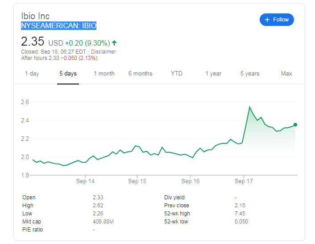315x244 pixels.
Task: Click the green end-point dot on chart
Action: click(x=295, y=125)
